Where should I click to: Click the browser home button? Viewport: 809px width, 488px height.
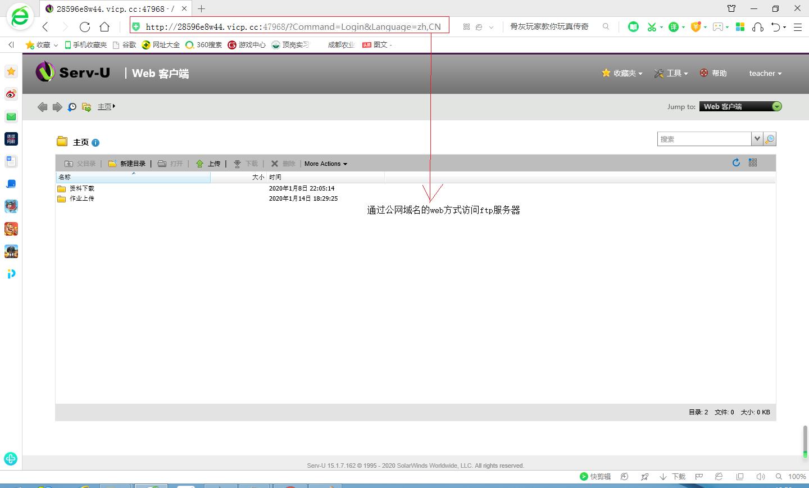pyautogui.click(x=104, y=26)
